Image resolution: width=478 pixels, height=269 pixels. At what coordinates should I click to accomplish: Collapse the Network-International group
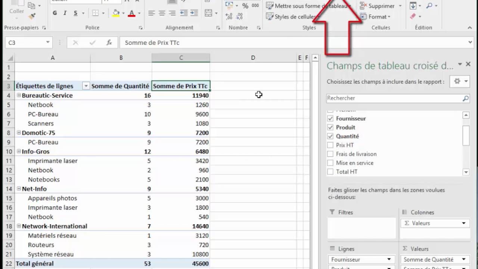pos(19,226)
